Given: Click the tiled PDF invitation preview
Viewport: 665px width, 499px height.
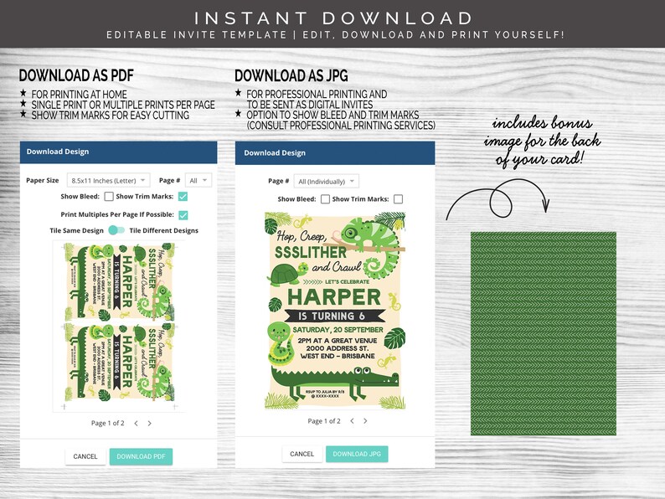Looking at the screenshot, I should (x=119, y=326).
